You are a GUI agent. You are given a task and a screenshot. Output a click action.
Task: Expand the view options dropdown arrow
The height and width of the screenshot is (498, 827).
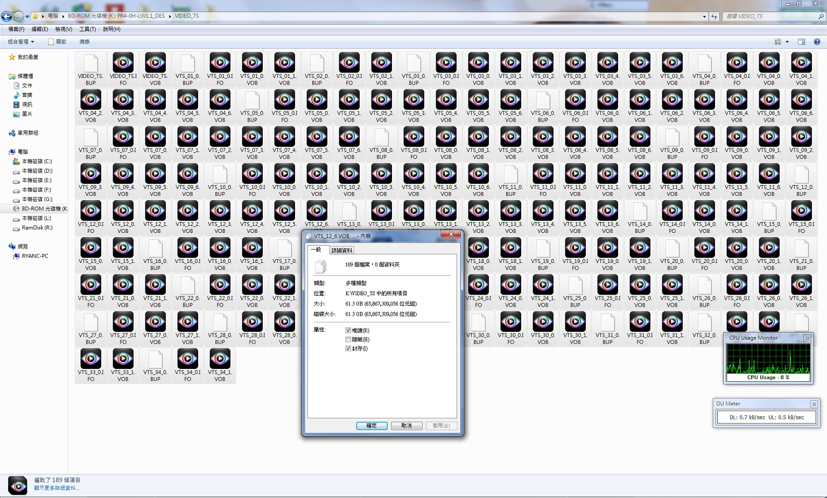click(x=787, y=41)
